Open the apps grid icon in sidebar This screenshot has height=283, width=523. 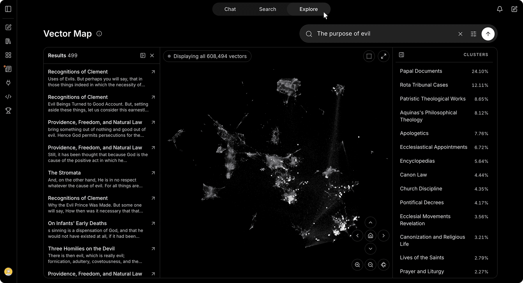(8, 55)
